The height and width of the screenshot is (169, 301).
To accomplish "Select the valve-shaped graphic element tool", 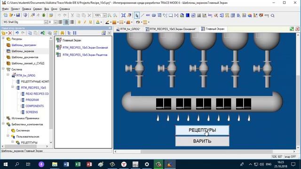I will coord(176,15).
